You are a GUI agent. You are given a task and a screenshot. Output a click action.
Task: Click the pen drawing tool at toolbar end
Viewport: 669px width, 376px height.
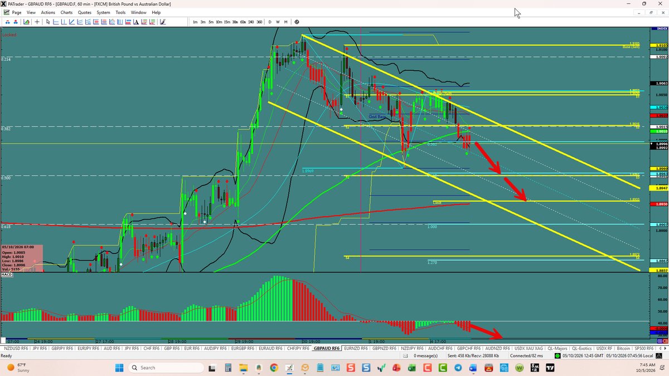click(x=163, y=22)
